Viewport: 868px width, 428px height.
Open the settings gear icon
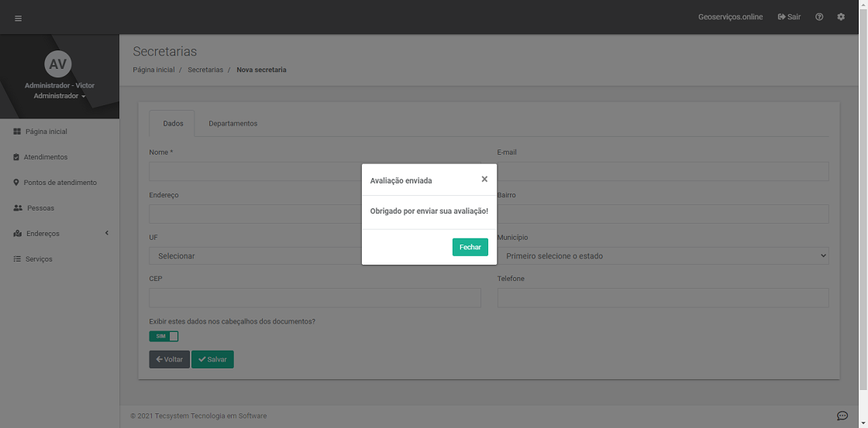point(841,17)
